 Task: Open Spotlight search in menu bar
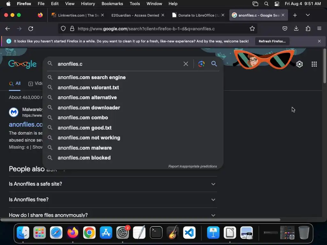[266, 4]
